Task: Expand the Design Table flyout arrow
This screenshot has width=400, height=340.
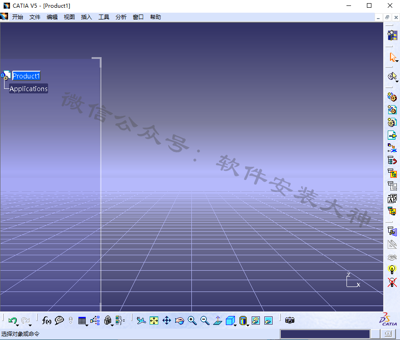Action: click(x=87, y=325)
